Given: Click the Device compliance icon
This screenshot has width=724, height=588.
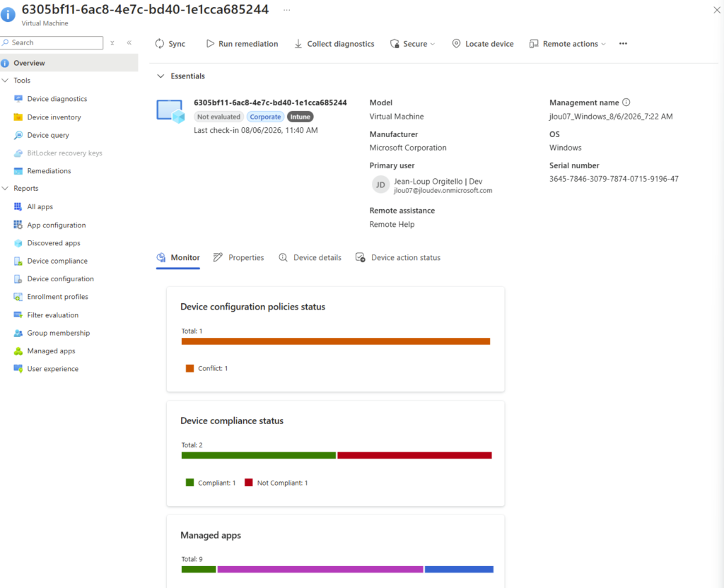Looking at the screenshot, I should pos(18,261).
